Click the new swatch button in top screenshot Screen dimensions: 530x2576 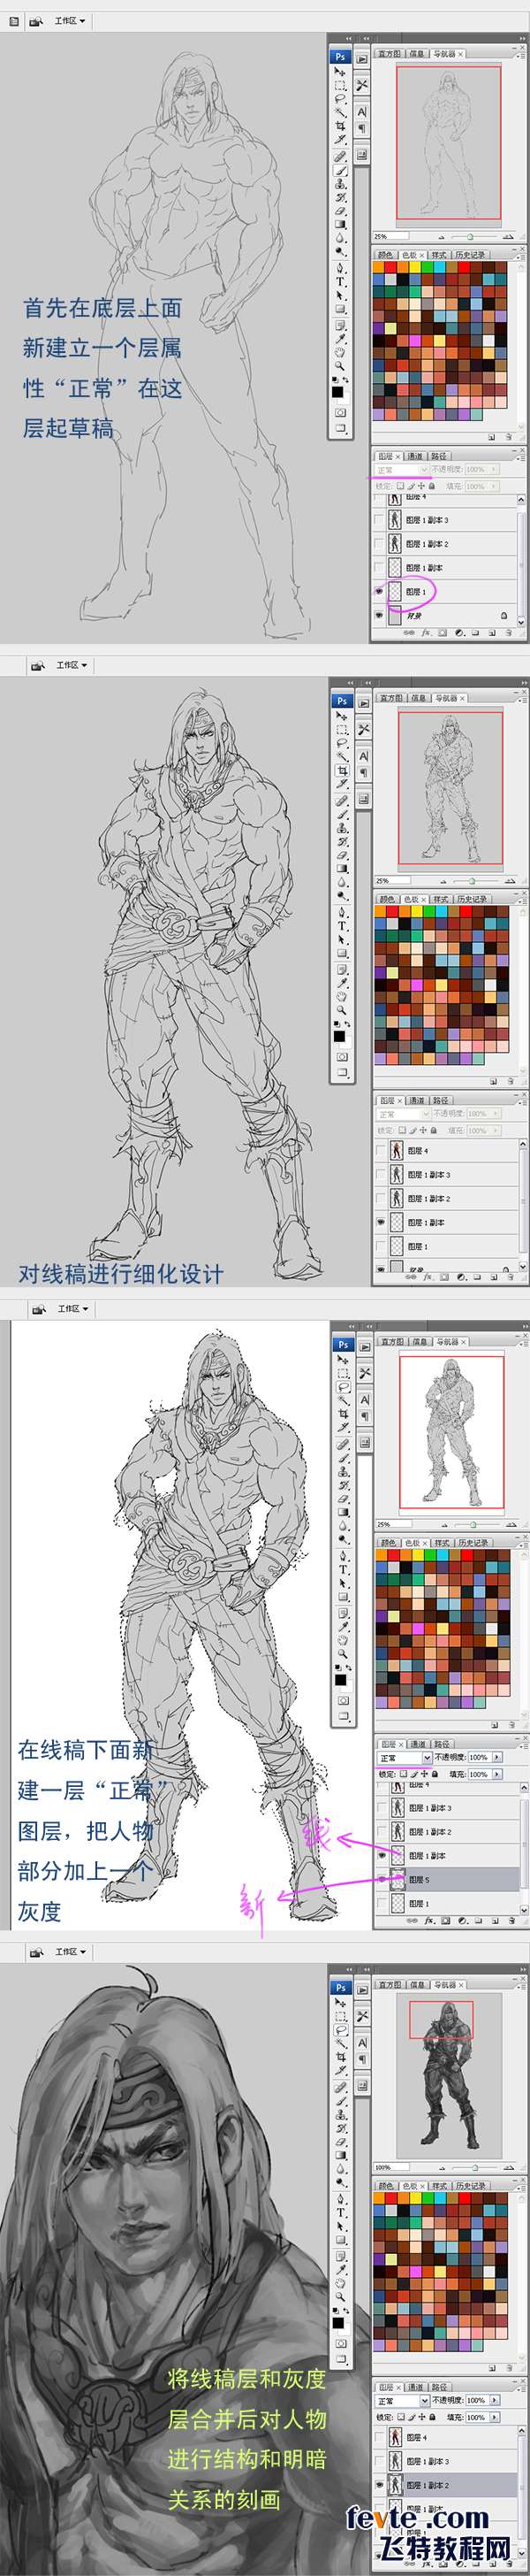point(491,437)
